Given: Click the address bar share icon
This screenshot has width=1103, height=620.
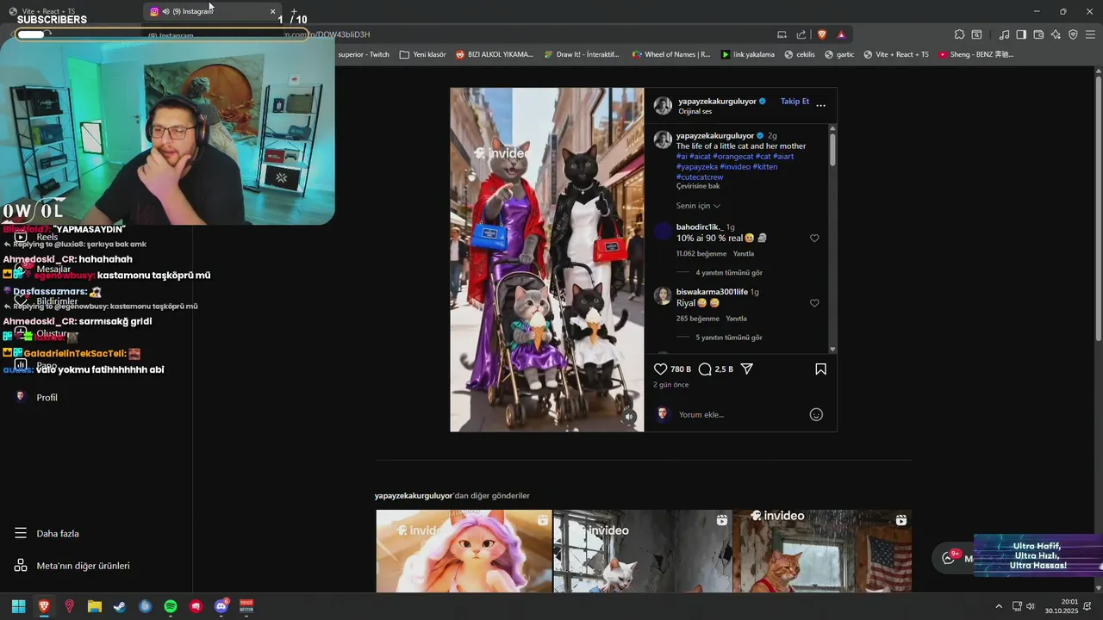Looking at the screenshot, I should (x=801, y=34).
